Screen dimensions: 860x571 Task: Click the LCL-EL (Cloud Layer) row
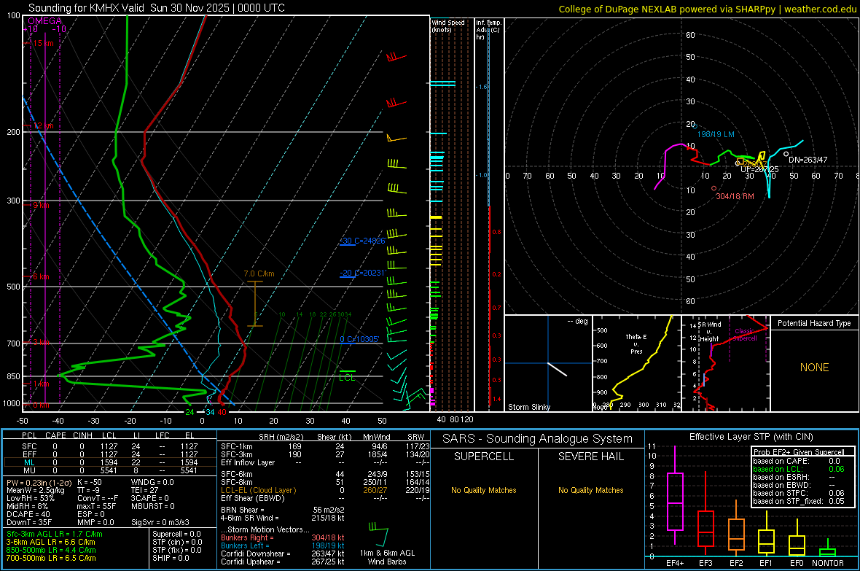[325, 490]
